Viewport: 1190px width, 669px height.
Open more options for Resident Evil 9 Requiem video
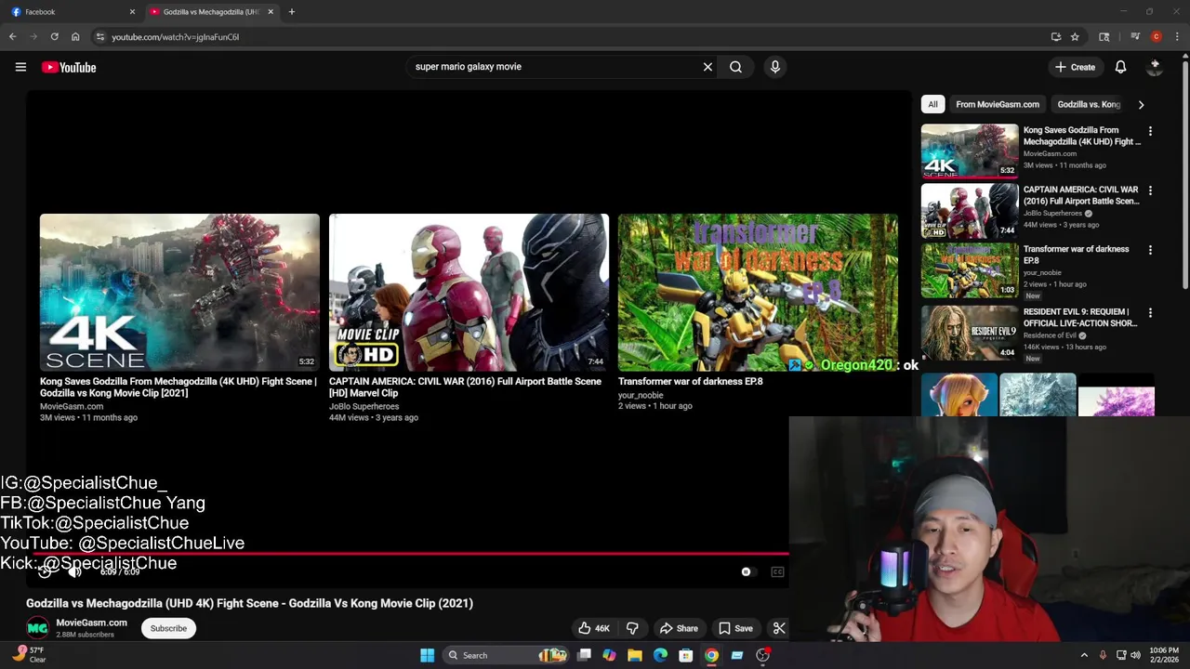(x=1150, y=312)
